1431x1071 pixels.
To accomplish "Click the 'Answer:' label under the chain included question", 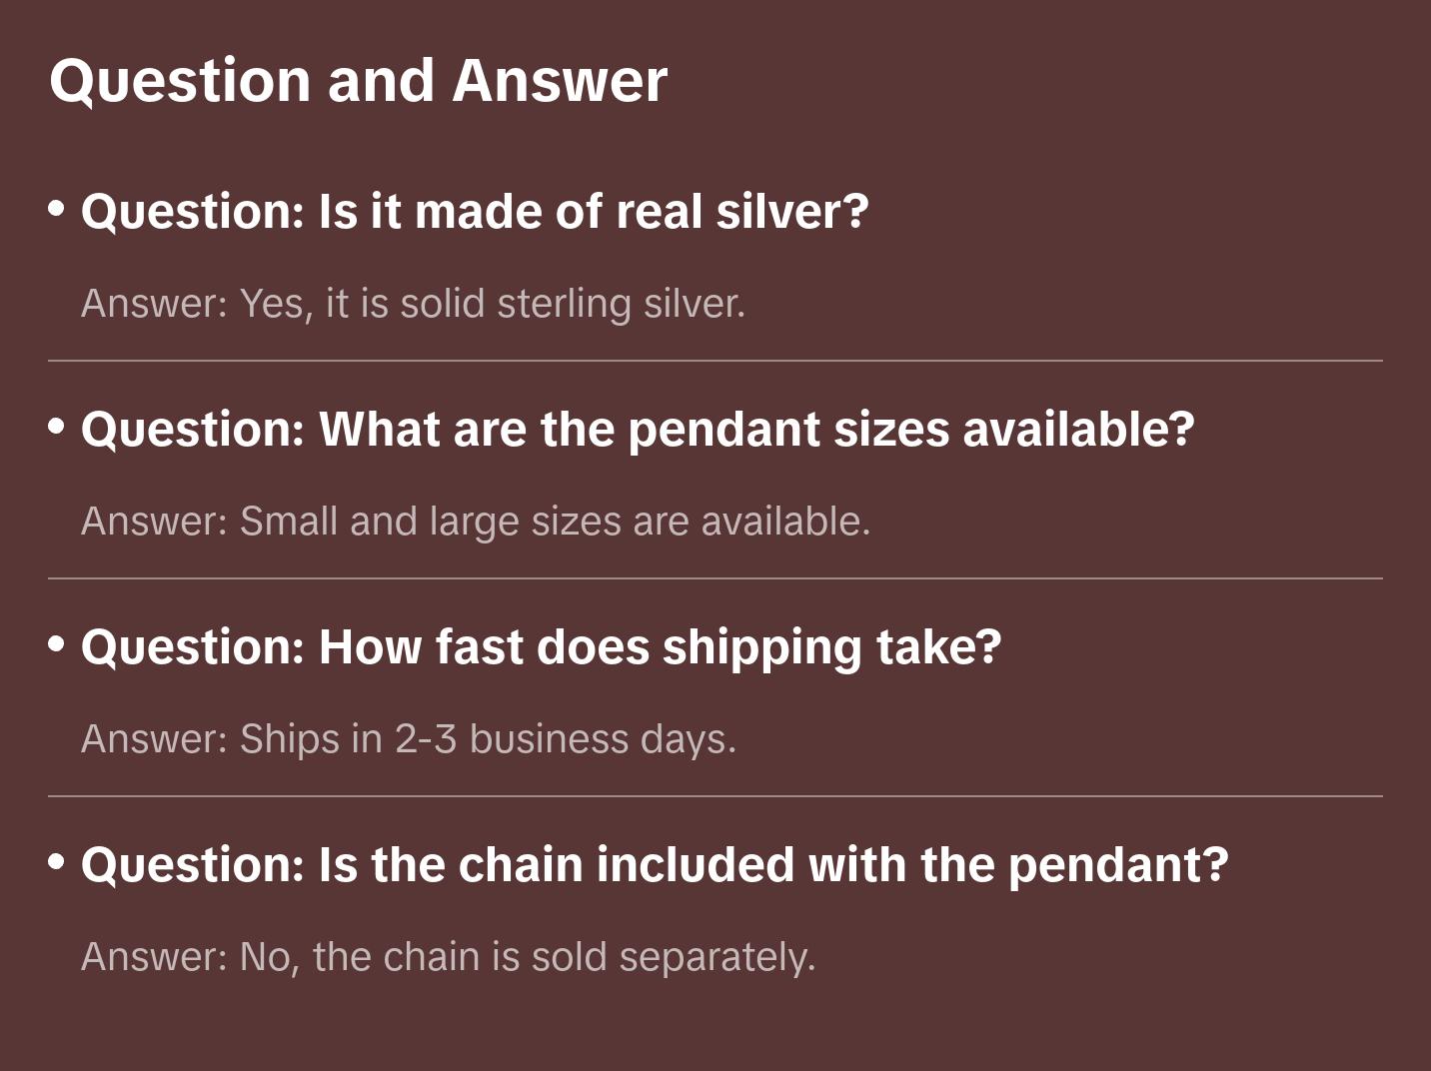I will click(x=155, y=957).
